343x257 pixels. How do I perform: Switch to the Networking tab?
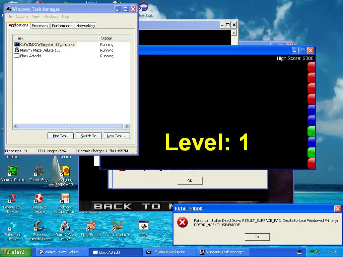[85, 25]
